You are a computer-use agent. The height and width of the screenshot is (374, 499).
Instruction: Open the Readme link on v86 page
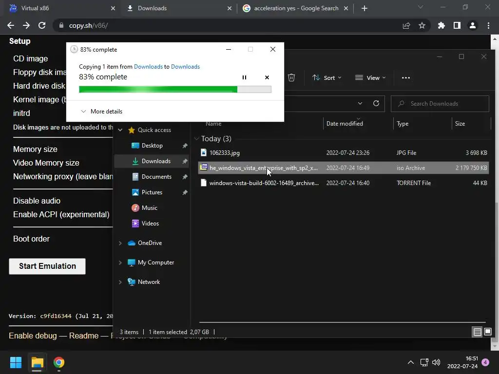click(84, 336)
